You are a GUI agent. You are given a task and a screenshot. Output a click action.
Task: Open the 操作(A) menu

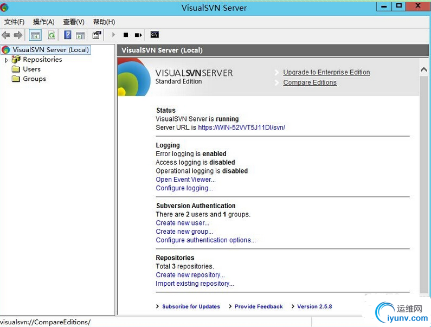44,22
